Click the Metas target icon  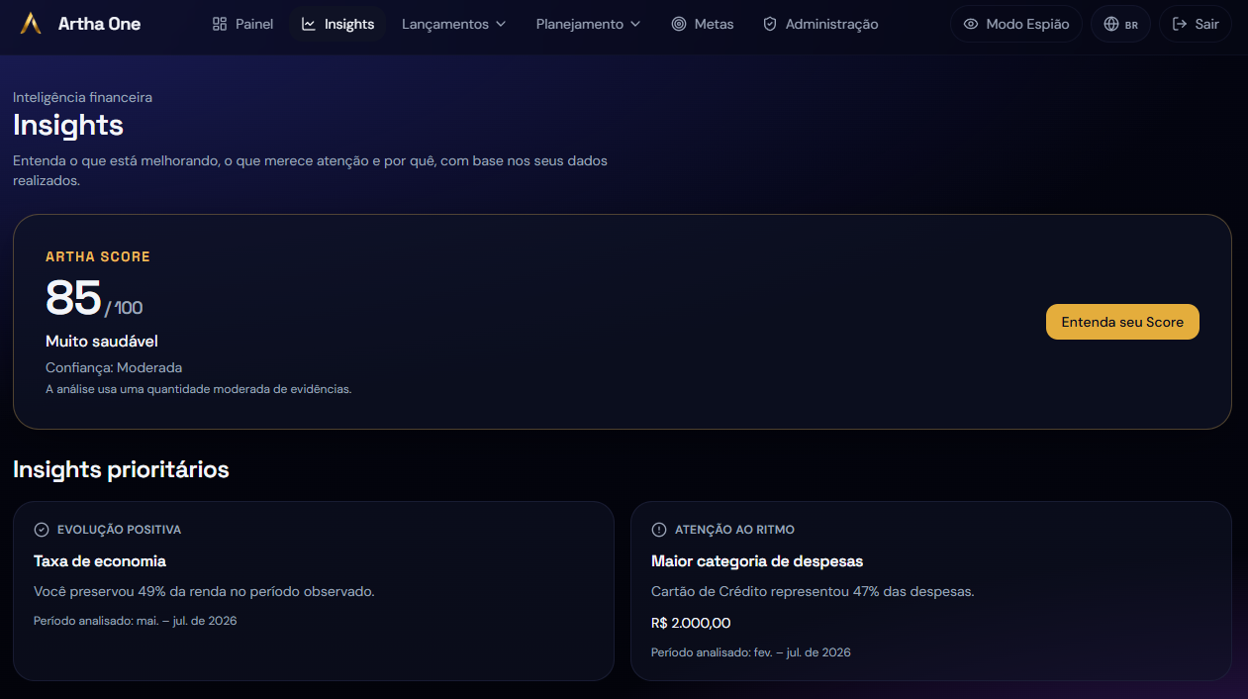click(679, 24)
